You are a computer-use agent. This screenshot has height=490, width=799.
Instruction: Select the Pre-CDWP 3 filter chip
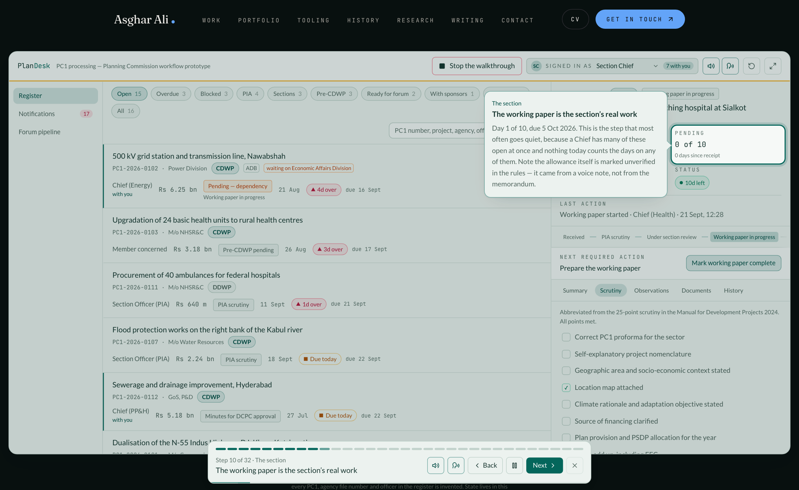tap(334, 94)
